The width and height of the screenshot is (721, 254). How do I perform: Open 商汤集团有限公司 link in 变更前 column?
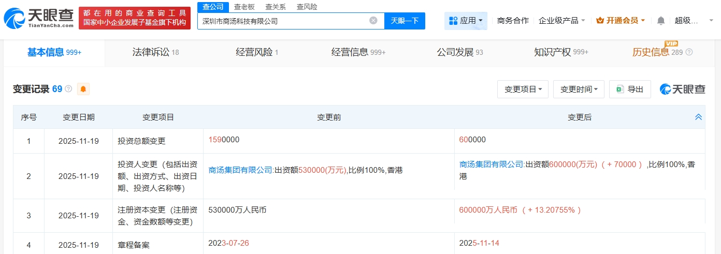pos(240,170)
